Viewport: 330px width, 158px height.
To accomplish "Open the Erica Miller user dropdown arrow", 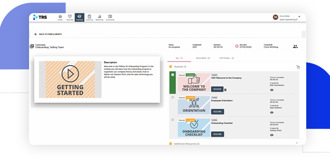I will click(299, 16).
